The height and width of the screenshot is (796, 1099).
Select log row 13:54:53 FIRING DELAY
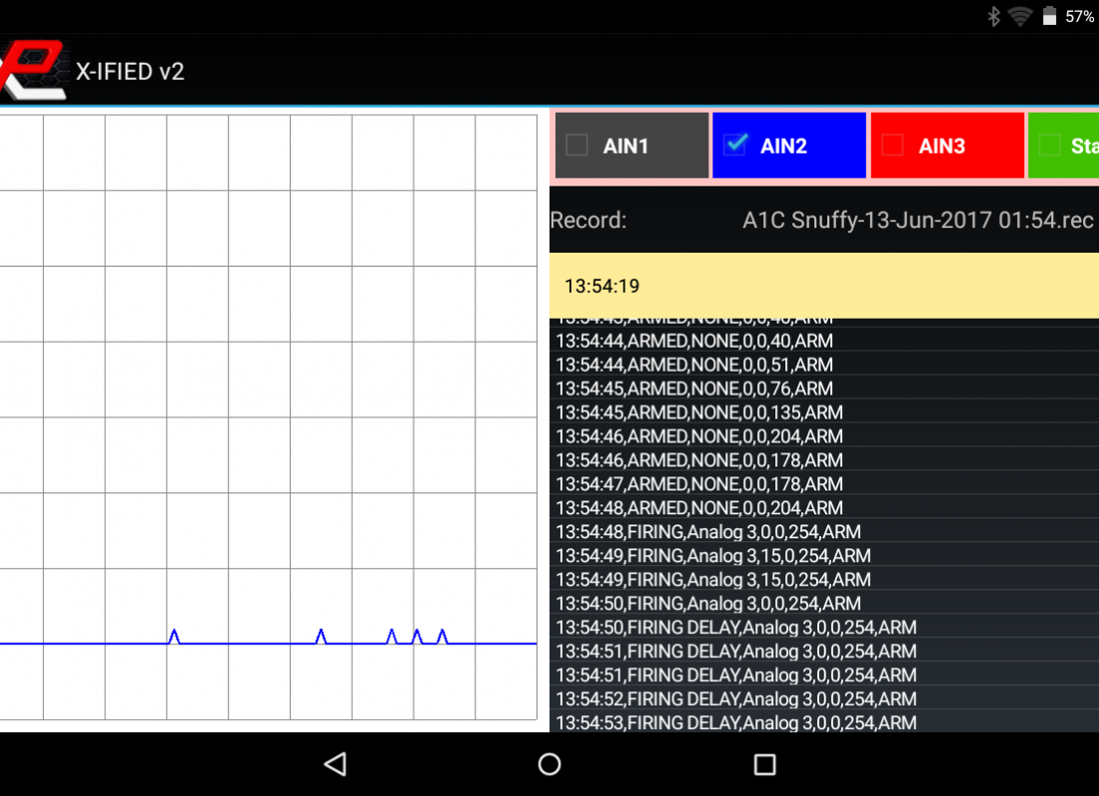pos(735,723)
